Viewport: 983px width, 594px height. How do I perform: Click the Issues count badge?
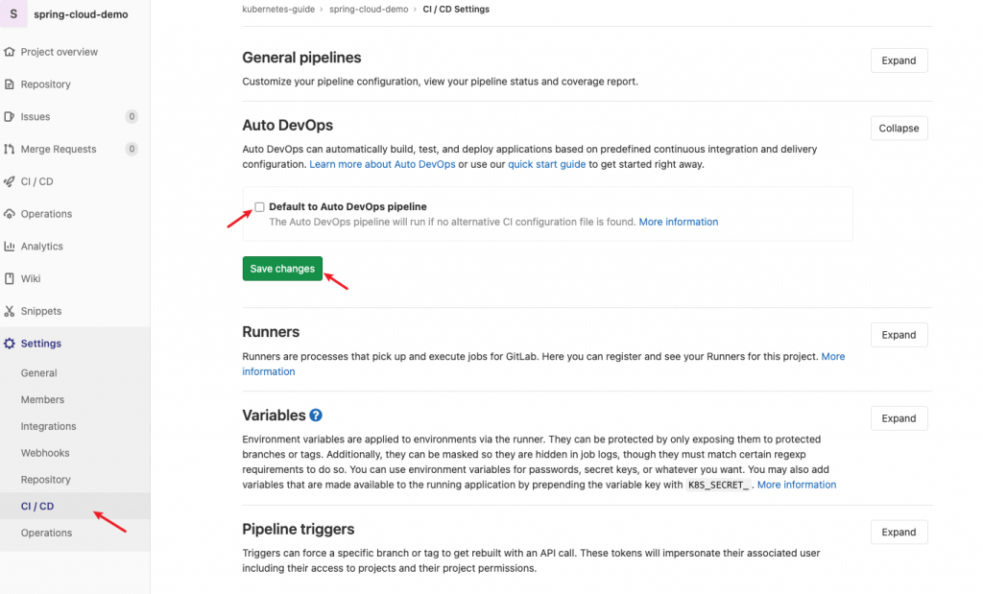click(132, 116)
